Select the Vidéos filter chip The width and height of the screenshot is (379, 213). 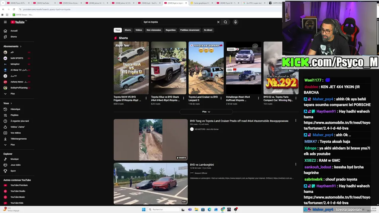pyautogui.click(x=139, y=30)
